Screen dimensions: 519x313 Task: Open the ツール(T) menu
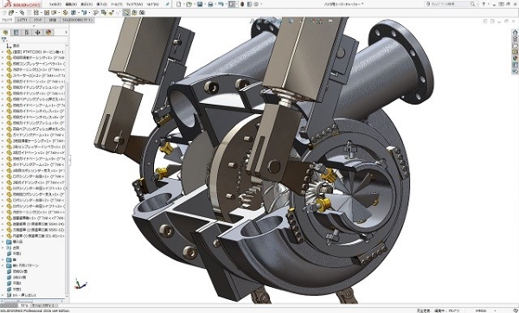click(x=116, y=4)
